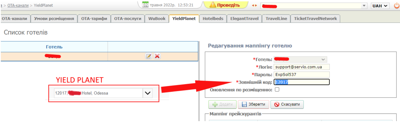Screen dimensions: 400x130
Task: Select the TravelLine tab
Action: 276,19
